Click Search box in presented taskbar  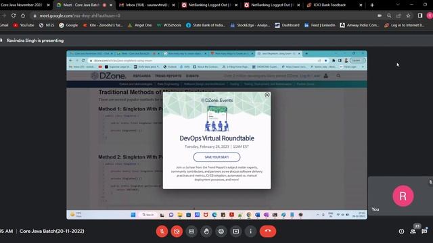pyautogui.click(x=147, y=215)
